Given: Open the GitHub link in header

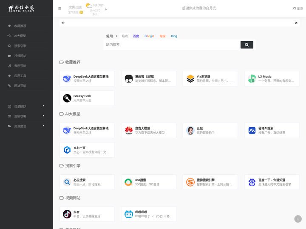Looking at the screenshot, I should point(298,8).
